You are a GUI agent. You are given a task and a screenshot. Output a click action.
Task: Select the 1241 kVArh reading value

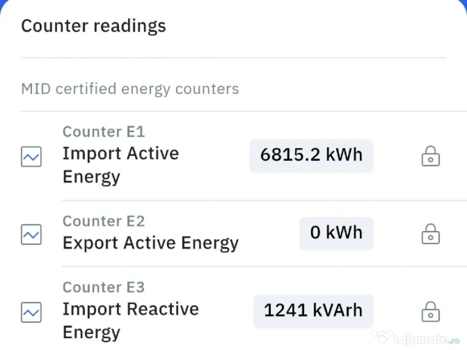(313, 311)
